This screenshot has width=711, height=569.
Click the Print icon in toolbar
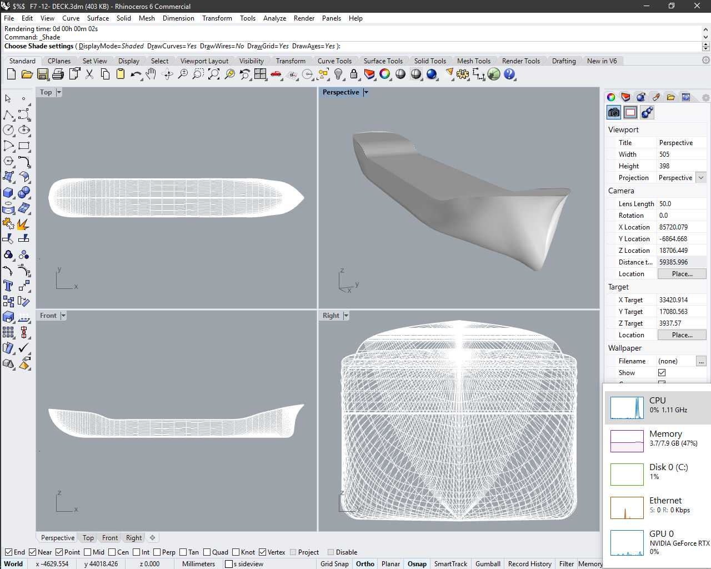click(58, 74)
